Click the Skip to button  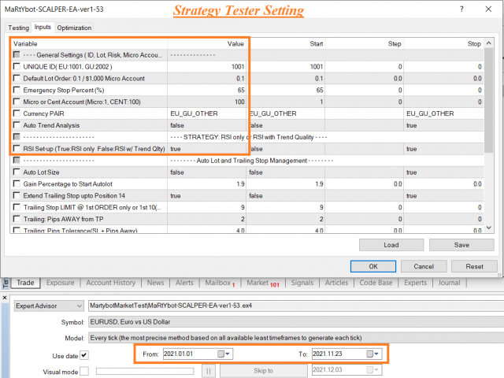coord(263,371)
